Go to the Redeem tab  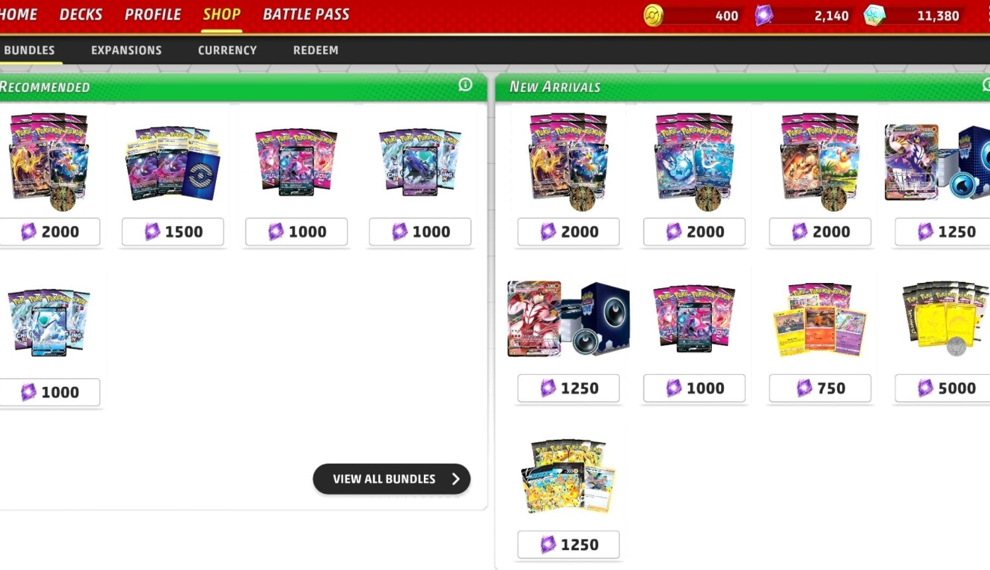click(316, 50)
